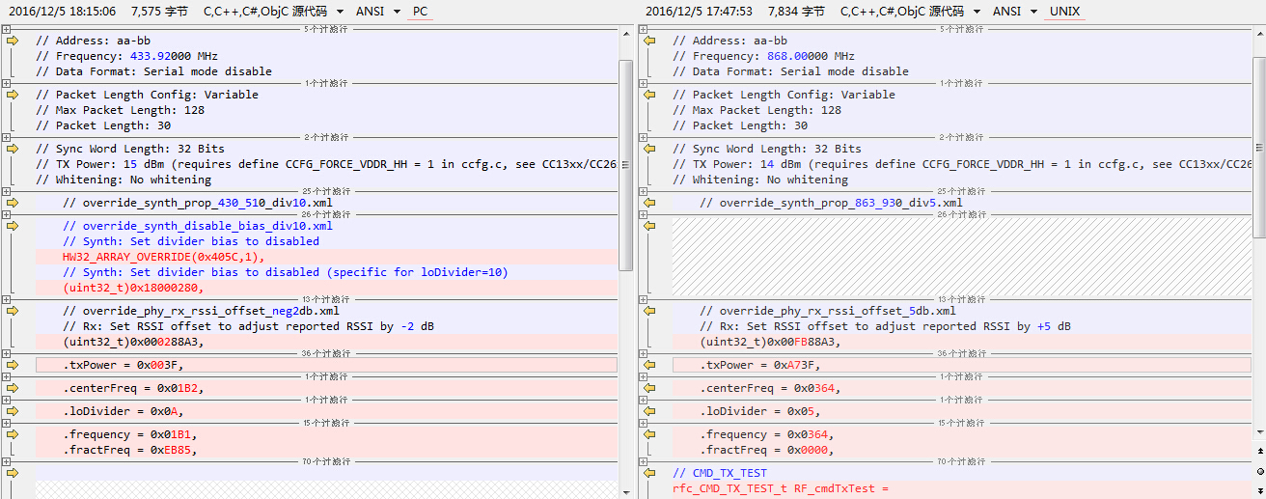This screenshot has width=1266, height=499.
Task: Copy right pane's override_synth_prop_863_930_div5.xml line to left
Action: click(649, 203)
